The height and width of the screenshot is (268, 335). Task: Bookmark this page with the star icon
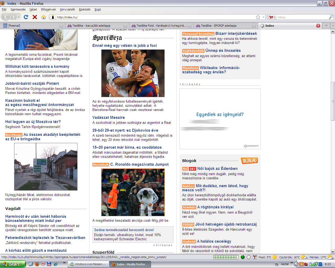point(258,17)
